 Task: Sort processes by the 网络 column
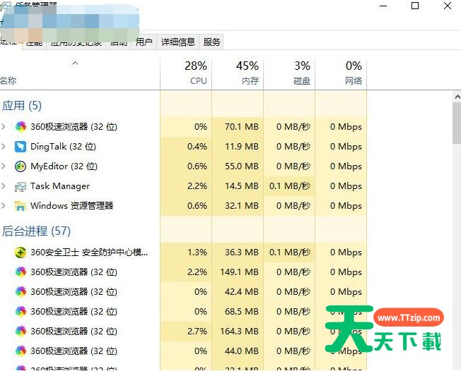pyautogui.click(x=341, y=73)
